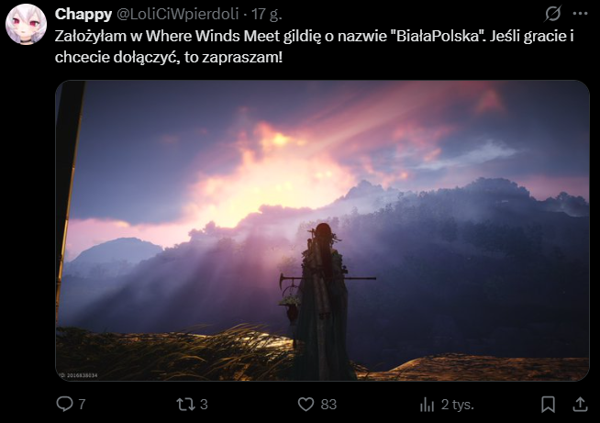Click the Grok explain-post icon
The width and height of the screenshot is (600, 423).
point(553,14)
